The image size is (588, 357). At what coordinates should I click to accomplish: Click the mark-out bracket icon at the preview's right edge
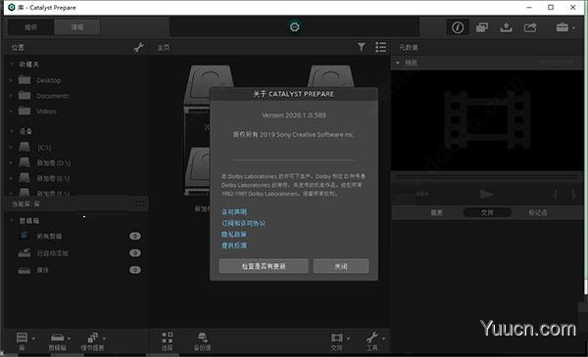pos(574,195)
